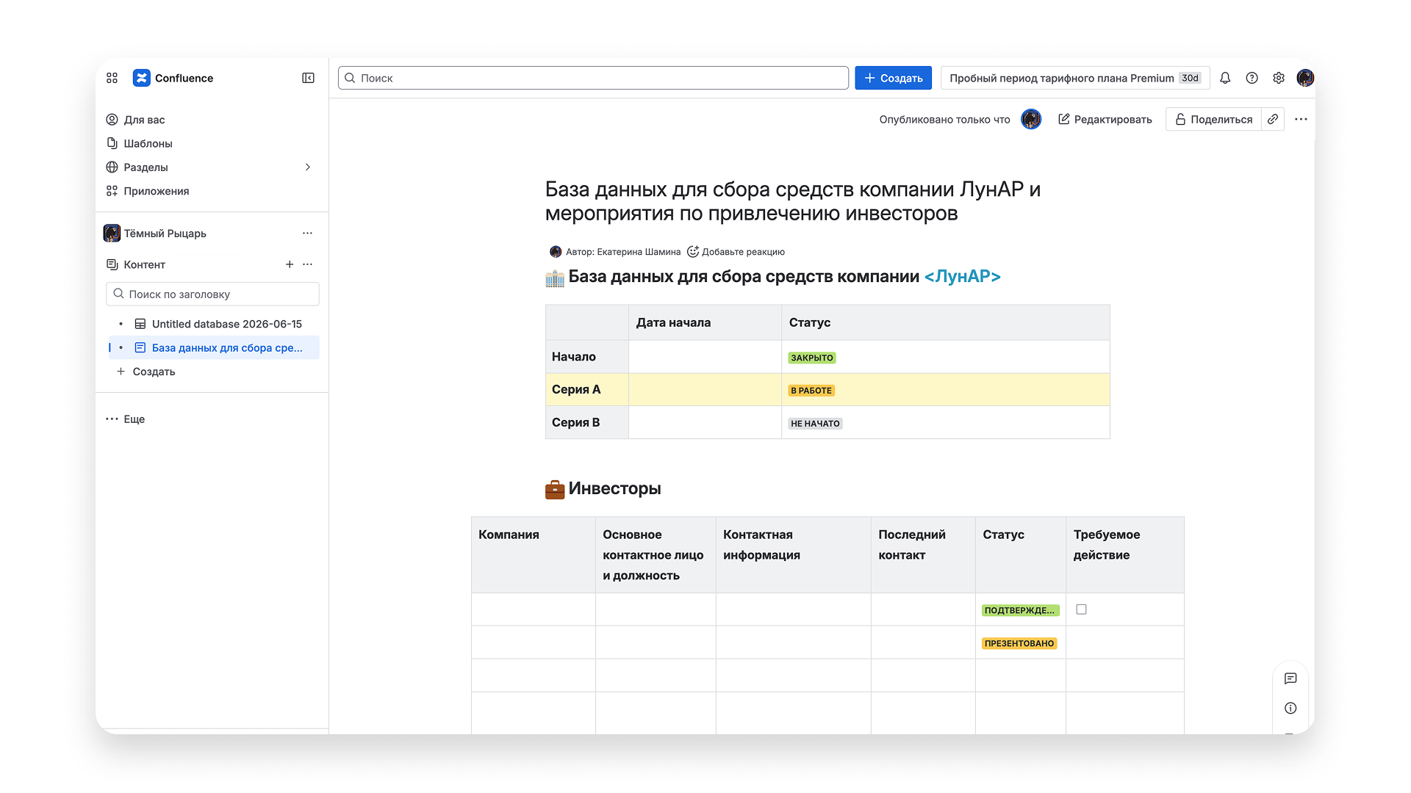Viewport: 1411px width, 793px height.
Task: Select Untitled database 2026-06-15 in tree
Action: 215,324
